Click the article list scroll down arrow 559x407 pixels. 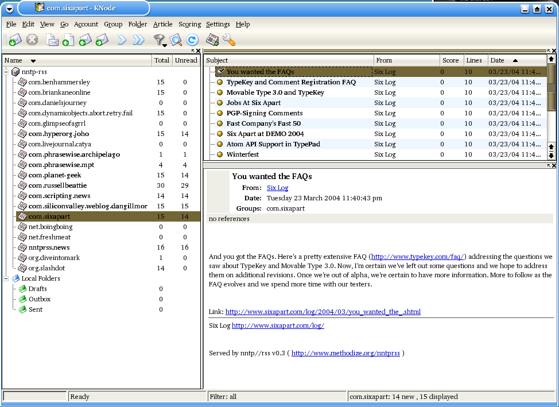point(551,155)
